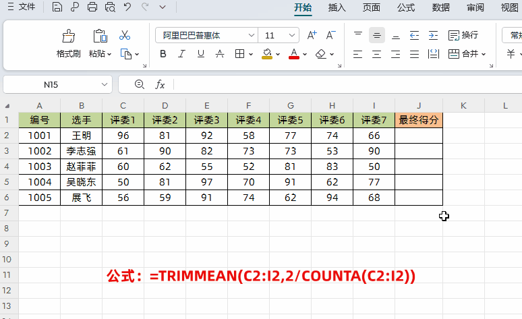Toggle Bold formatting
Viewport: 522px width, 319px height.
163,53
